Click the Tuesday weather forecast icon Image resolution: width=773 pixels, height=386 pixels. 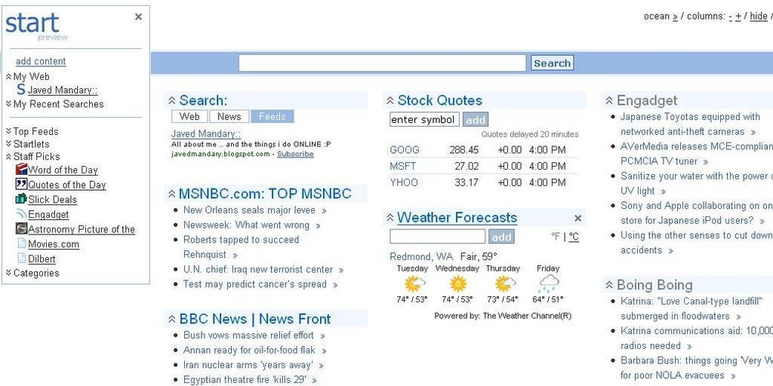click(413, 284)
